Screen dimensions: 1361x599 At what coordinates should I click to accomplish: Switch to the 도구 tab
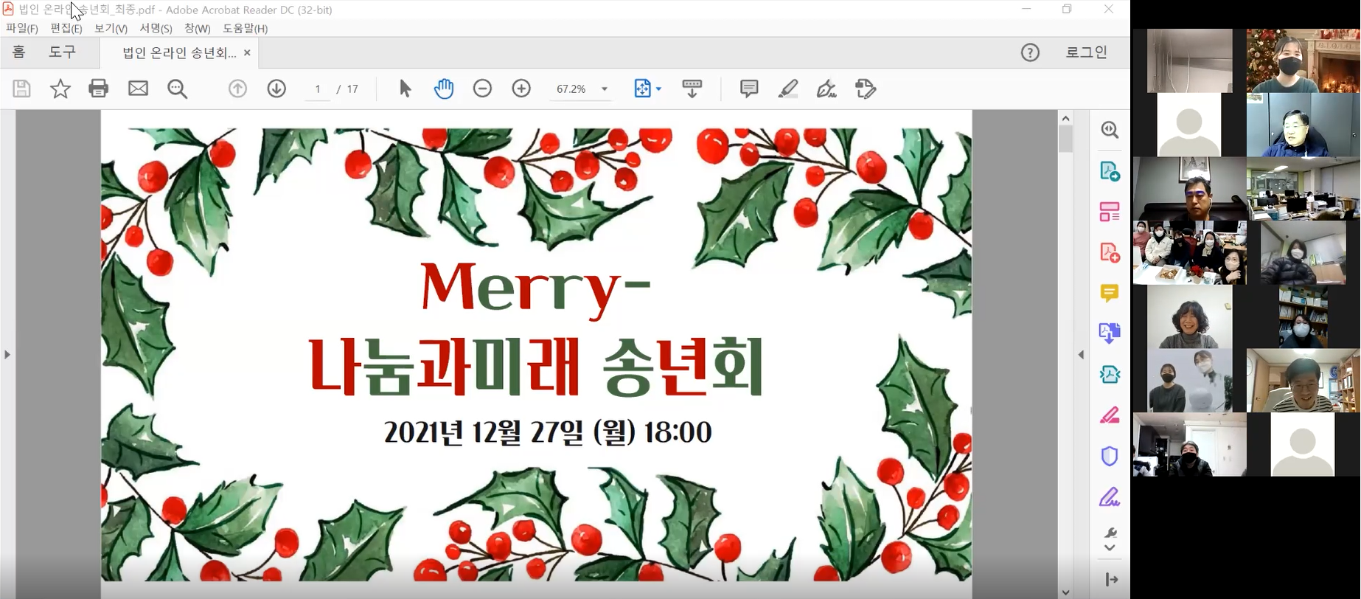click(x=62, y=52)
